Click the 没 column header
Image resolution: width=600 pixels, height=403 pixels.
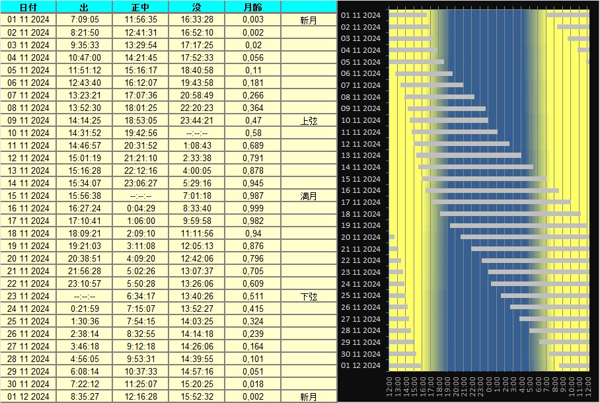click(x=197, y=7)
